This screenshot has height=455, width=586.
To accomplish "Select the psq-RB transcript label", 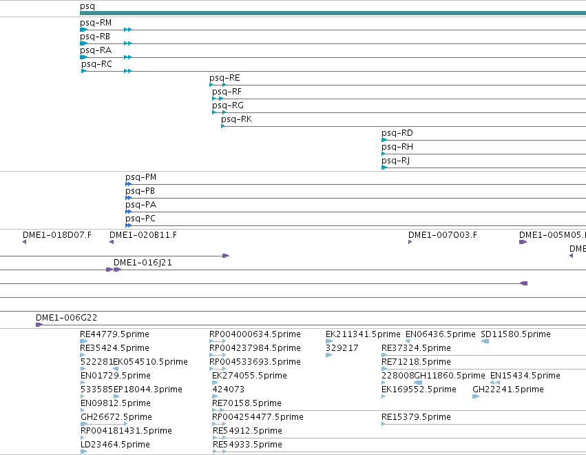I will 95,37.
